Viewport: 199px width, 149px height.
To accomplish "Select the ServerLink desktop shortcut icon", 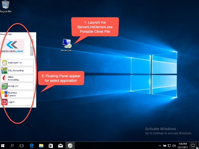I will [67, 45].
